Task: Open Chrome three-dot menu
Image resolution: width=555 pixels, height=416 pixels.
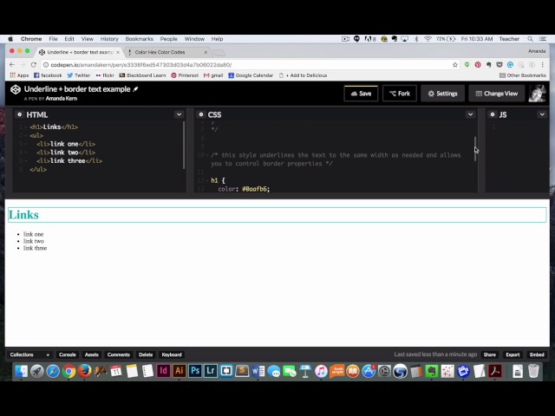Action: coord(542,65)
